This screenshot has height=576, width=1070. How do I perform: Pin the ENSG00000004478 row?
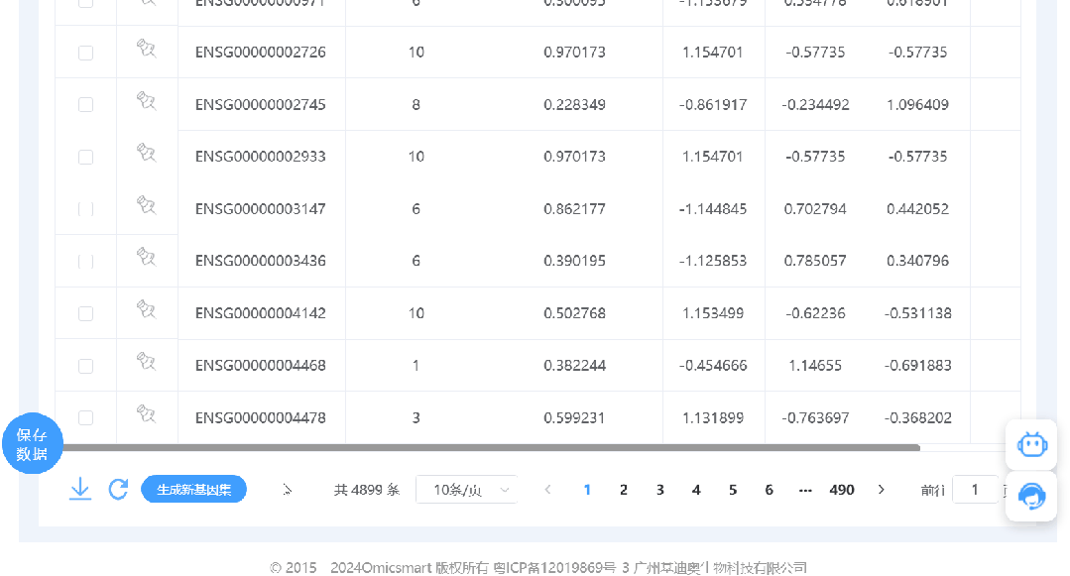point(146,413)
